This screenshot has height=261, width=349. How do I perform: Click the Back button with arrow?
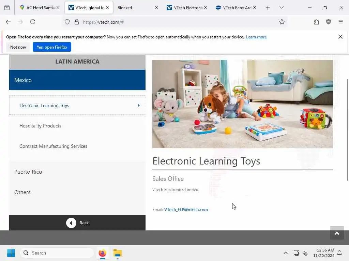point(77,223)
